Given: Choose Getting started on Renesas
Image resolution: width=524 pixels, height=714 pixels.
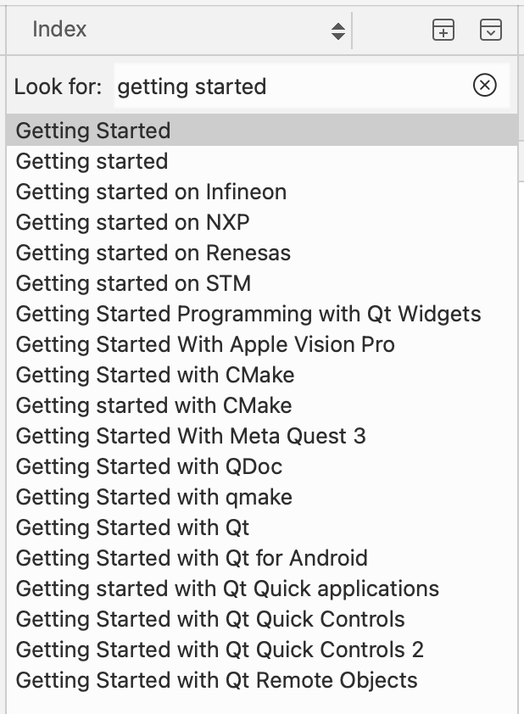Looking at the screenshot, I should [x=262, y=253].
